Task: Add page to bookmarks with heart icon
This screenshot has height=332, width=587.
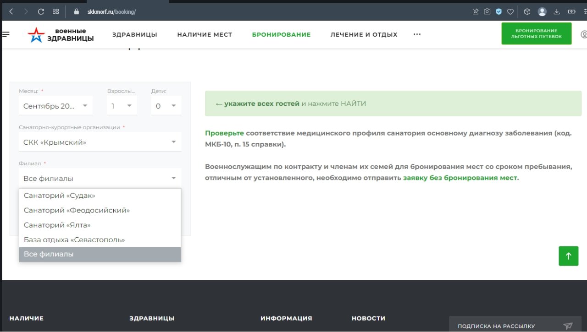Action: point(510,11)
